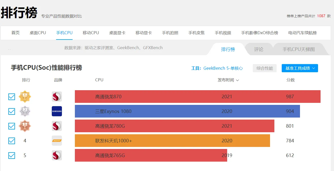Viewport: 334px width, 171px height.
Task: Click the 排行榜 page title
Action: click(x=19, y=12)
